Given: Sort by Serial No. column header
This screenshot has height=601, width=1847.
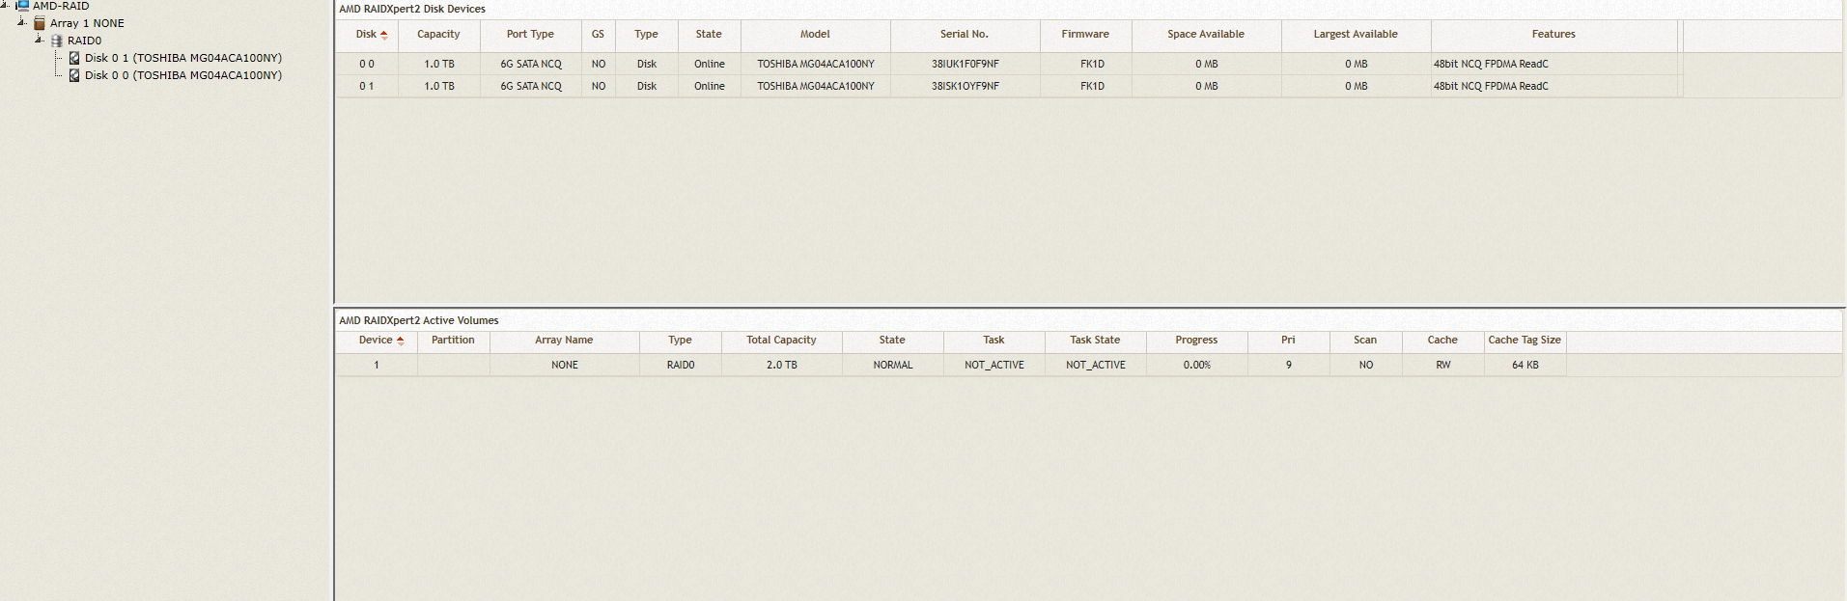Looking at the screenshot, I should [x=965, y=35].
